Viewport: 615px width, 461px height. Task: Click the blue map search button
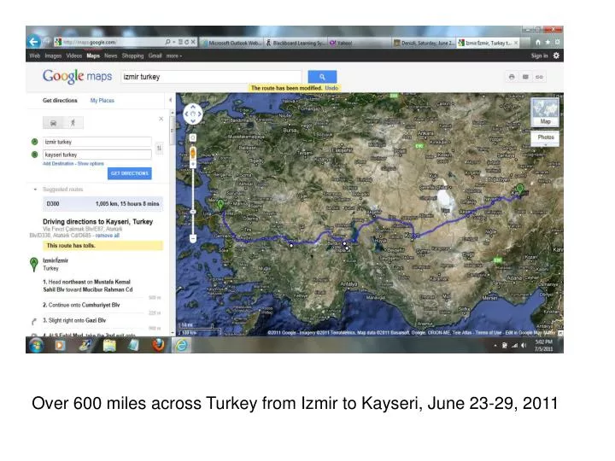pyautogui.click(x=322, y=77)
